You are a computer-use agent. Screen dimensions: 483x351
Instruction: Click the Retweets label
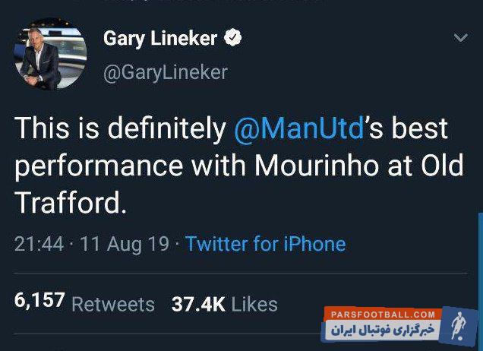tap(113, 305)
